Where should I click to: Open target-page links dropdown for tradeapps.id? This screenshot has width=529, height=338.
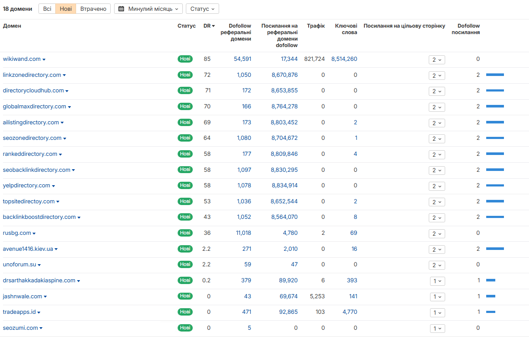(437, 313)
